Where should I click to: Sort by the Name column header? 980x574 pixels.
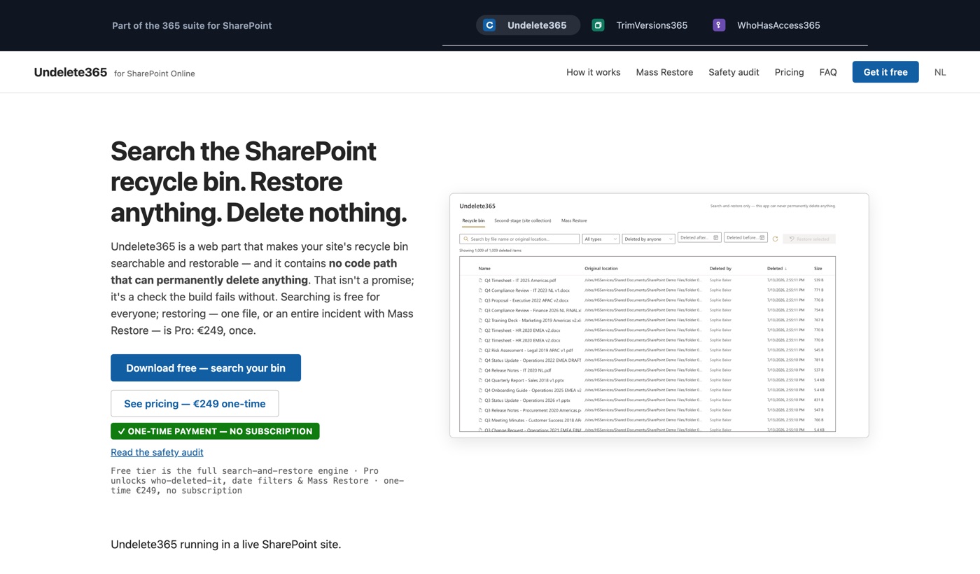(484, 268)
